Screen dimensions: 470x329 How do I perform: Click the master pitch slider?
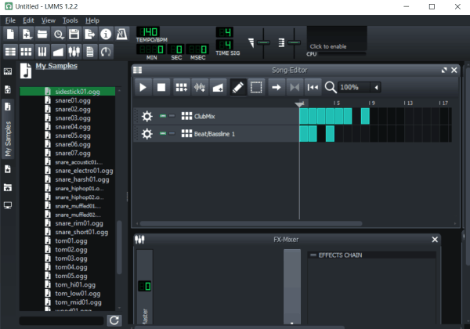[x=294, y=43]
